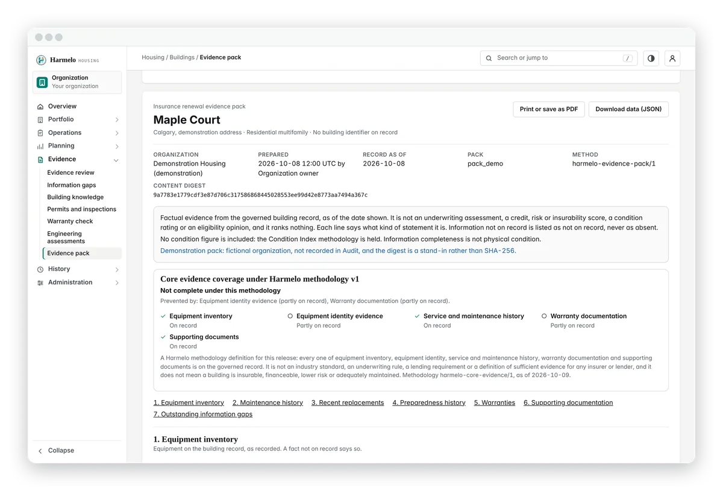The height and width of the screenshot is (491, 723).
Task: Expand the Planning section chevron
Action: point(117,146)
